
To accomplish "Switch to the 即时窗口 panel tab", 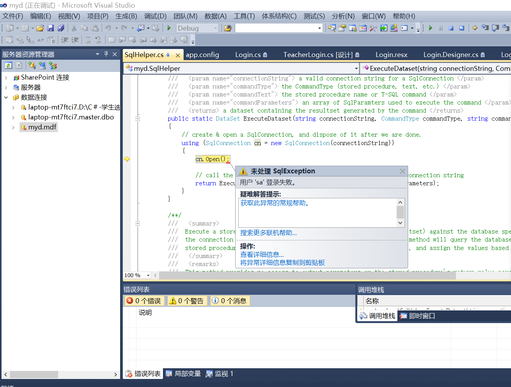I will (417, 316).
